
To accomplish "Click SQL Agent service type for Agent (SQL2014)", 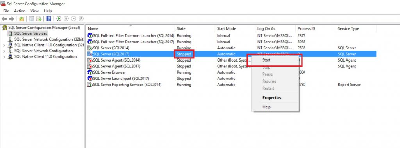I will [x=347, y=60].
